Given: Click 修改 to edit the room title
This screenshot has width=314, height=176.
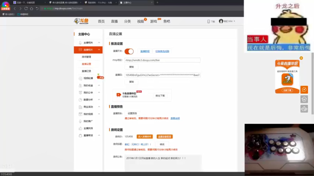Looking at the screenshot, I should [162, 144].
